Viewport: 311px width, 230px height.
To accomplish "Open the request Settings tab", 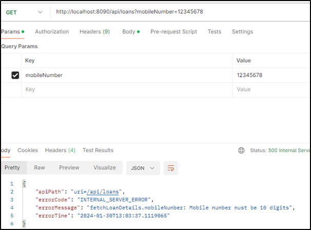I will pyautogui.click(x=242, y=32).
